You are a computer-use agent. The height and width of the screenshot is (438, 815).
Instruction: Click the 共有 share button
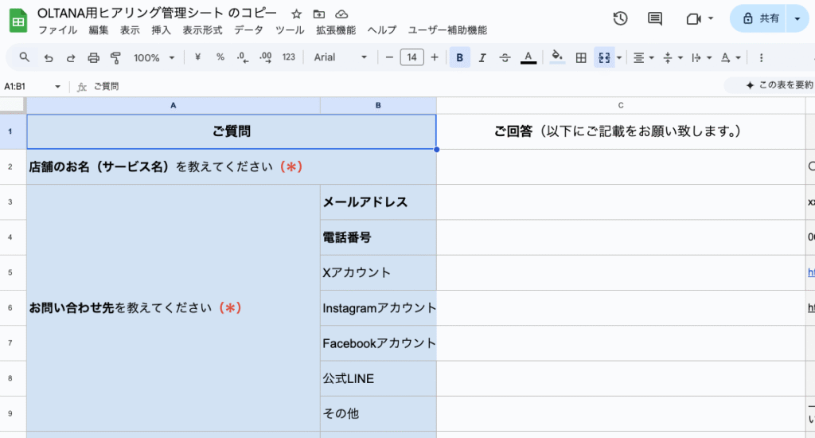click(760, 18)
